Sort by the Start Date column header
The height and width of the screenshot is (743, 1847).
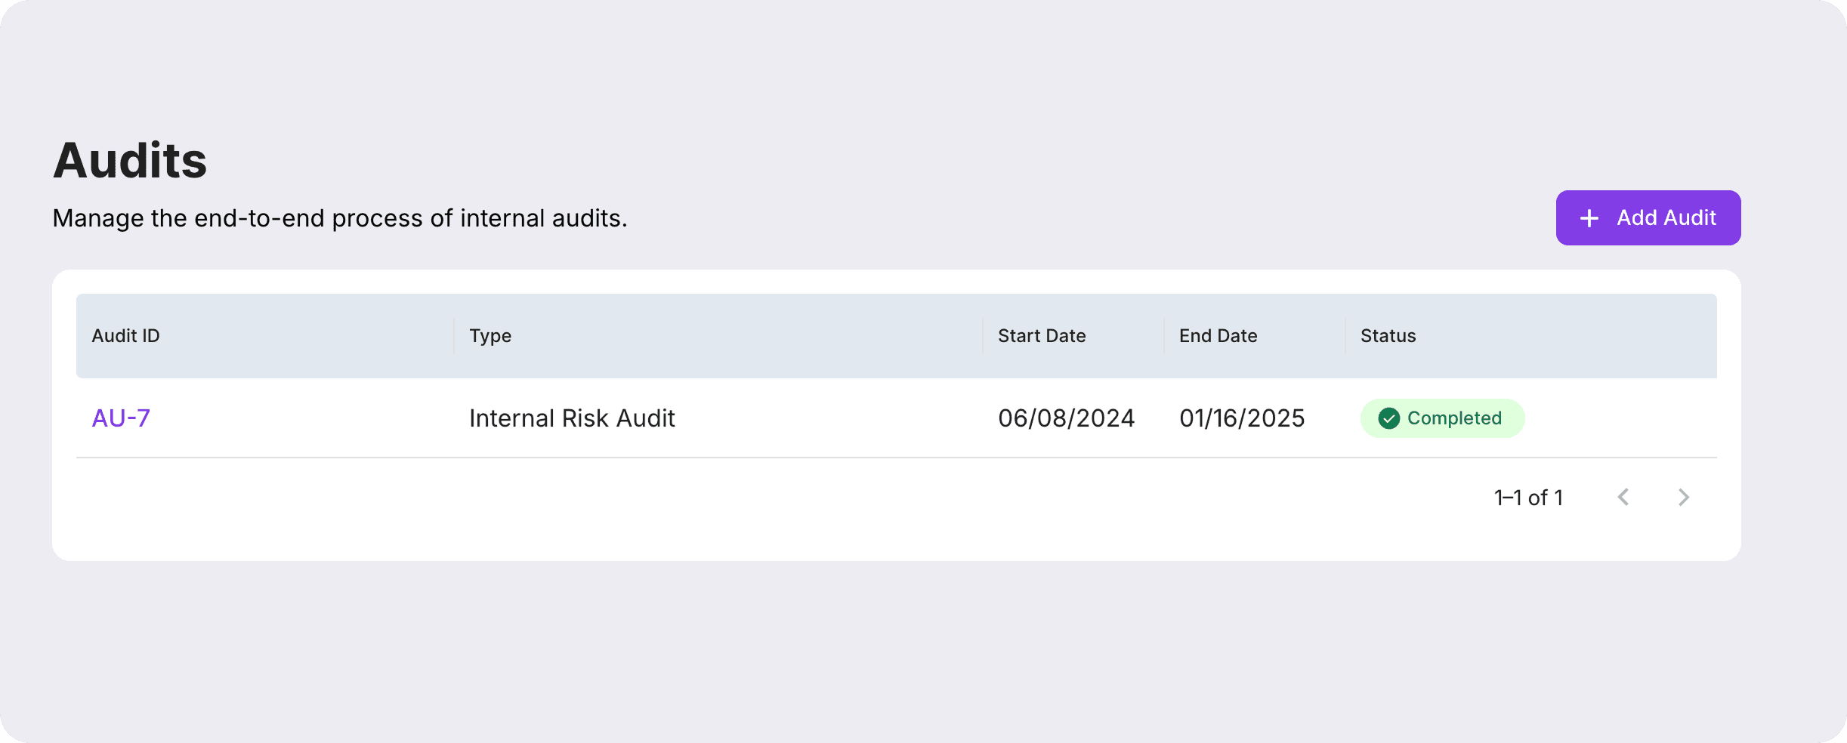(x=1042, y=336)
